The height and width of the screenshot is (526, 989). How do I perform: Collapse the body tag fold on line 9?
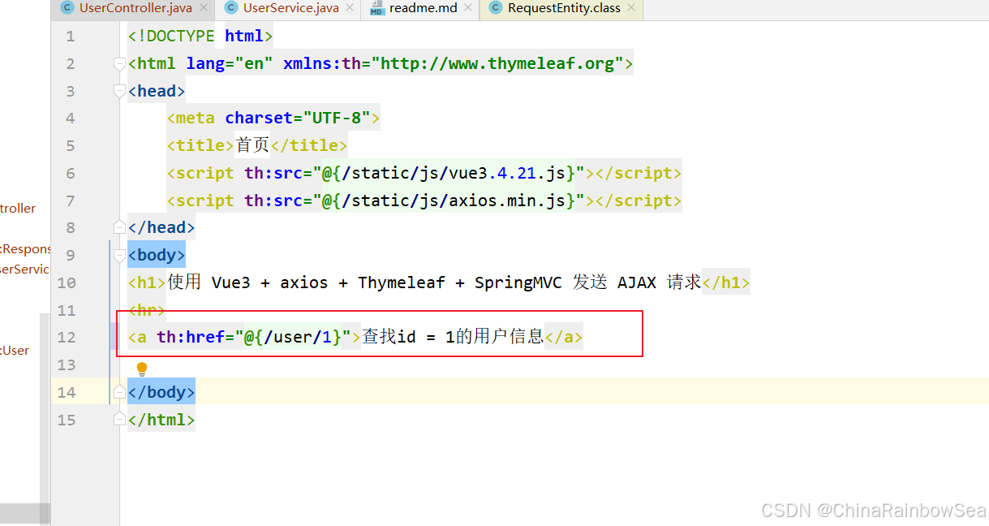coord(120,256)
